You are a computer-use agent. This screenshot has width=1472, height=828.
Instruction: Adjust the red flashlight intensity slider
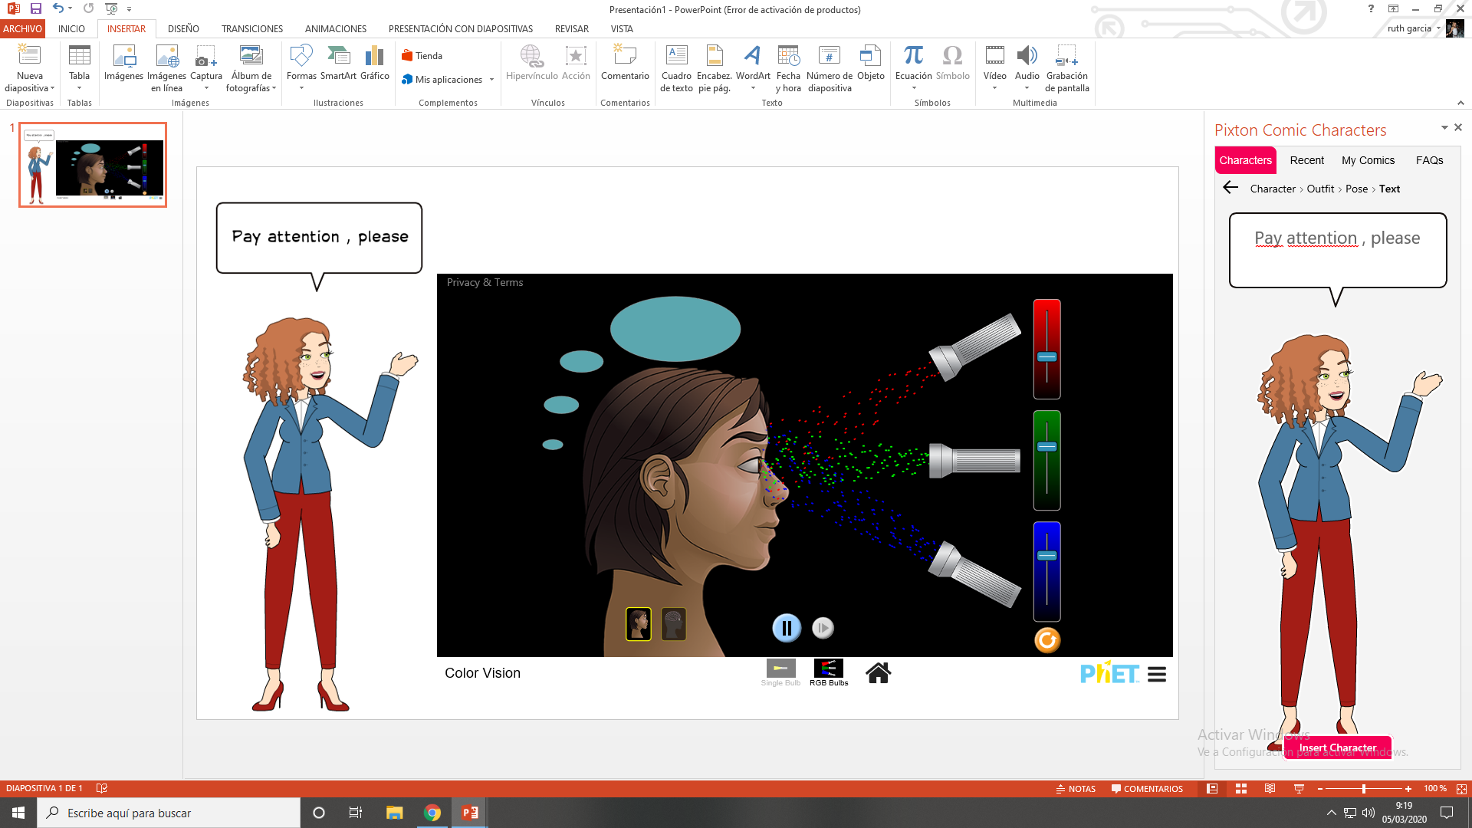pos(1046,357)
